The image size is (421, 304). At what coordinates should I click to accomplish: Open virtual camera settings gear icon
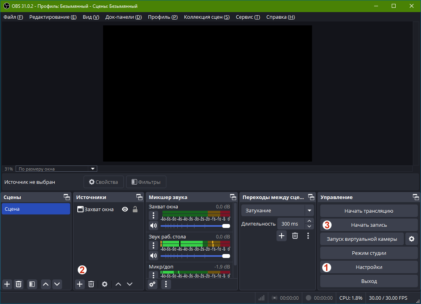click(x=412, y=239)
